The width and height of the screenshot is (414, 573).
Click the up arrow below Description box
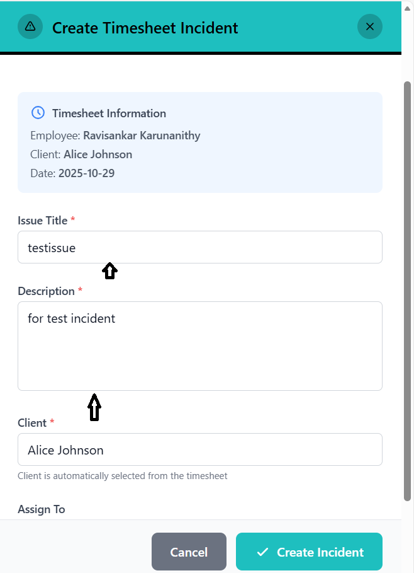tap(94, 407)
